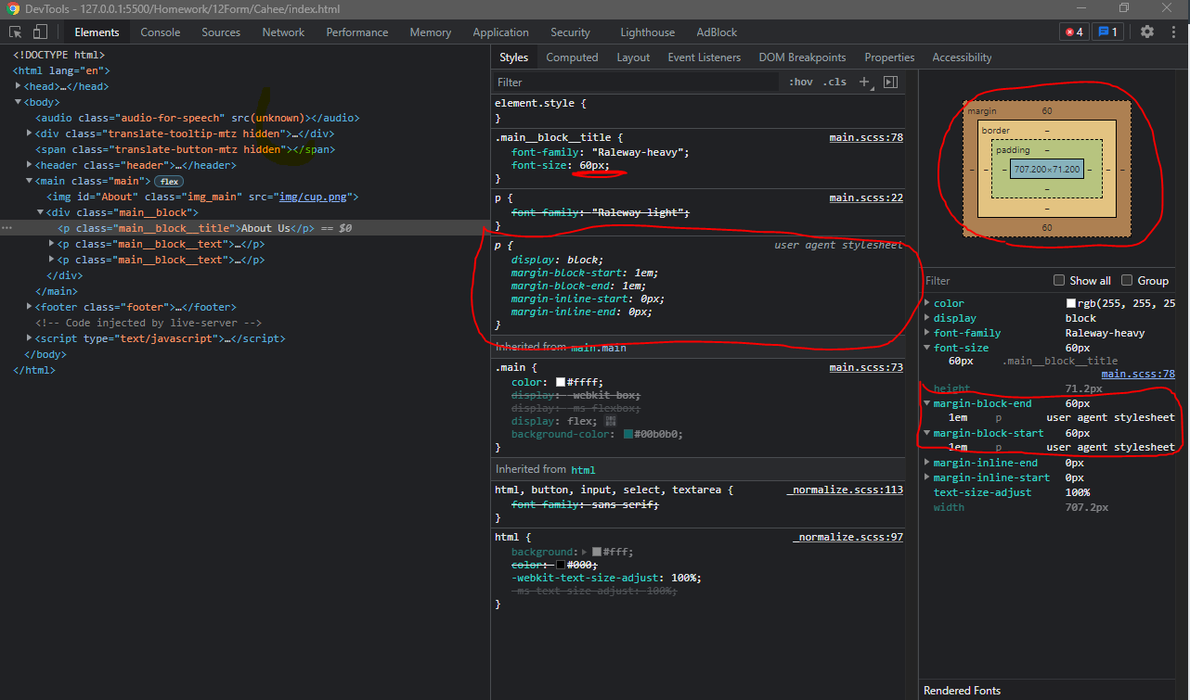Open _normalize.scss:113 source link

tap(845, 490)
